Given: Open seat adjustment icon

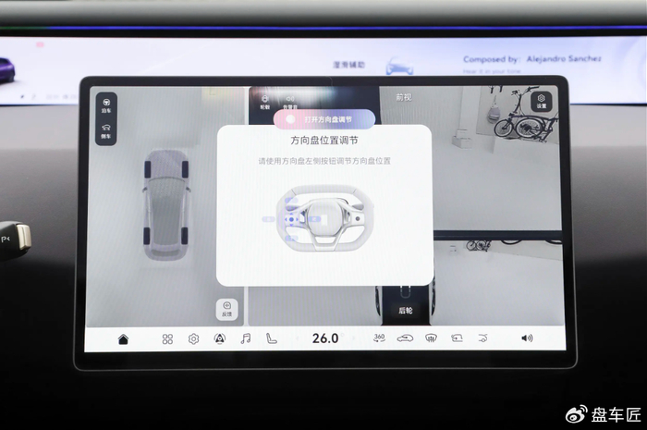Looking at the screenshot, I should 271,339.
